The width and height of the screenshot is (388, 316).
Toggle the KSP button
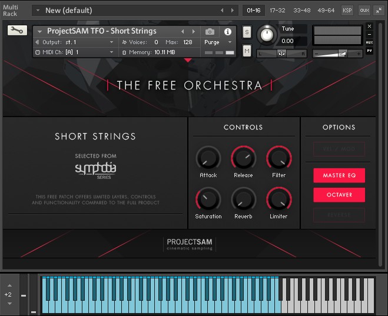click(347, 11)
